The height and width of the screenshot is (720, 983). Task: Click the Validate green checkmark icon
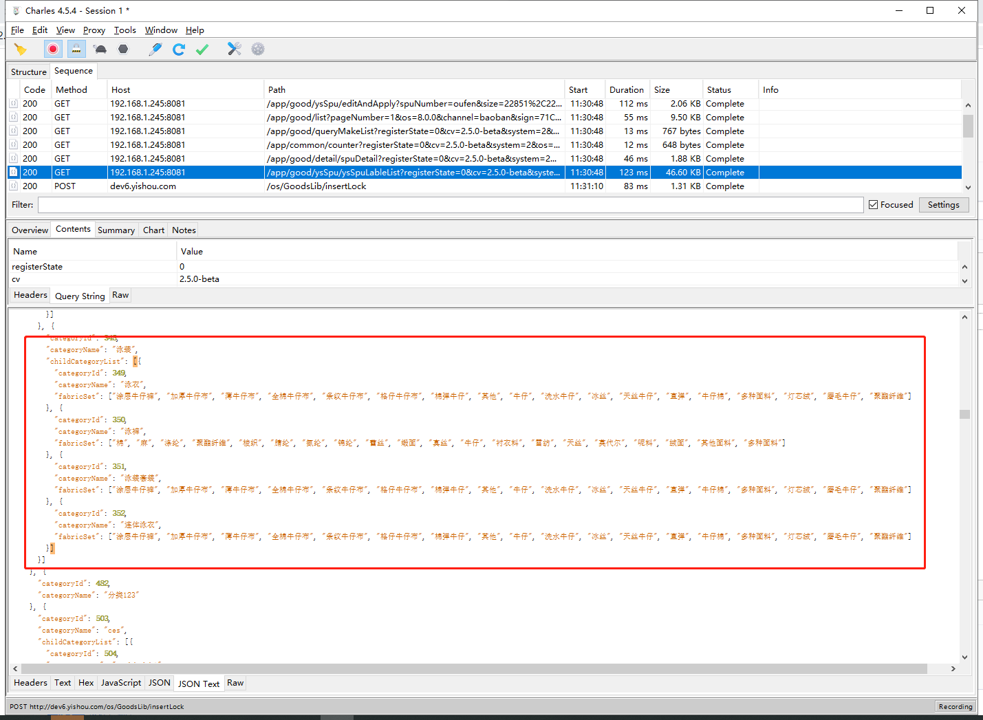[x=202, y=49]
